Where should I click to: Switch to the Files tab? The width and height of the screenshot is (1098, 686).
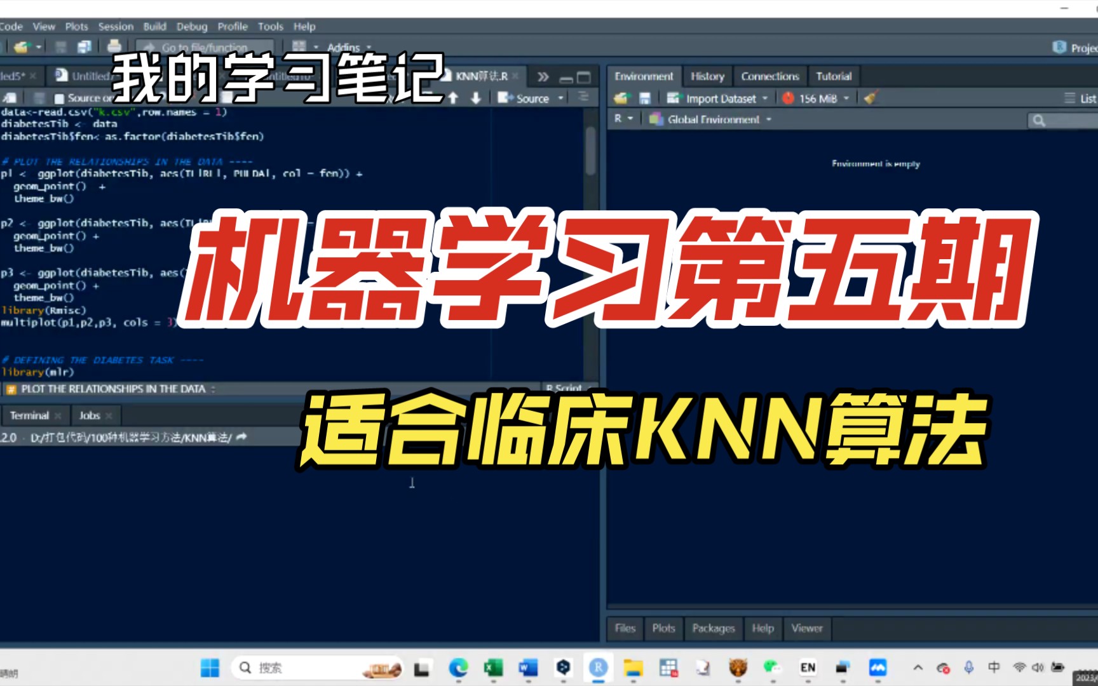[625, 628]
